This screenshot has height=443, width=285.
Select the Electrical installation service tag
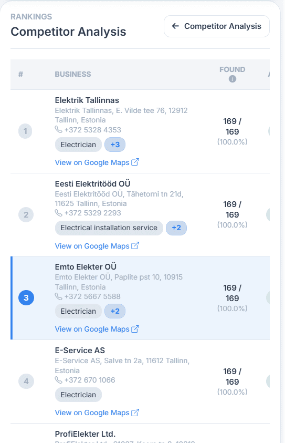point(109,228)
